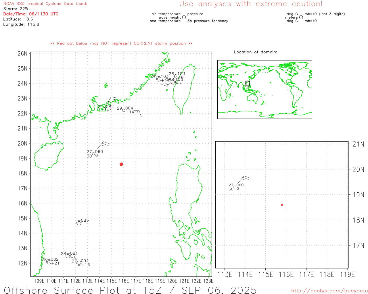Click 'sea temperature' legend text

(x=165, y=21)
